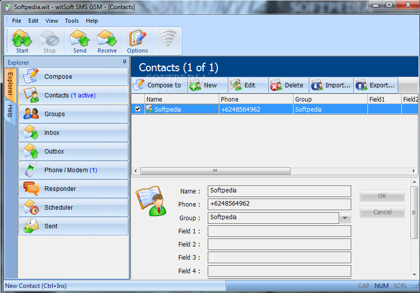Select the +6248564962 phone cell
Screen dimensions: 420x293
coord(256,109)
